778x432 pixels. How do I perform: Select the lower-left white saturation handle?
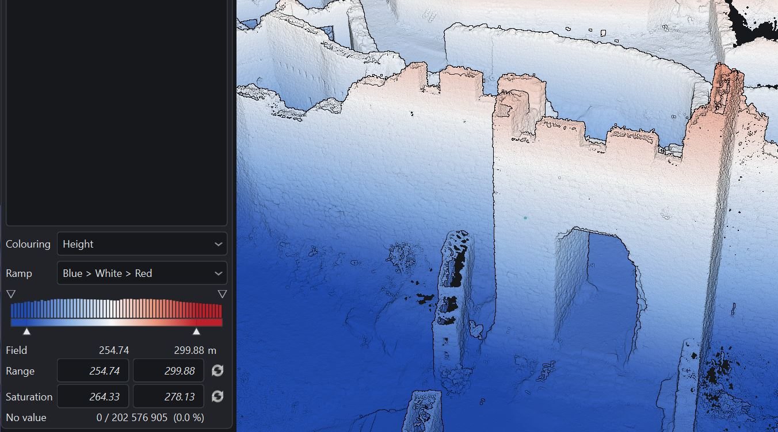tap(26, 331)
